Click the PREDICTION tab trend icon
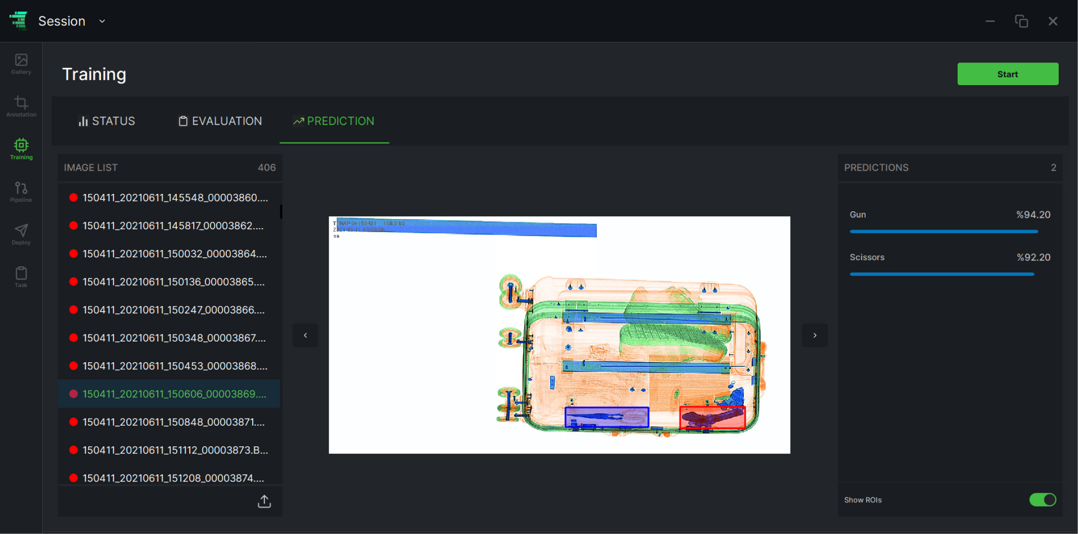 coord(299,121)
